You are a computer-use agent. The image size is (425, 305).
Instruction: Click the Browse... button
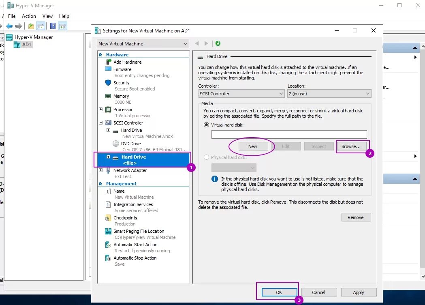(351, 146)
